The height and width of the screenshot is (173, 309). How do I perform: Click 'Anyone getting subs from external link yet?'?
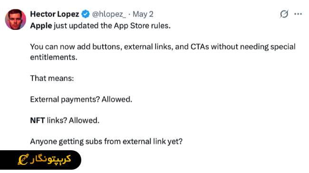pyautogui.click(x=106, y=142)
